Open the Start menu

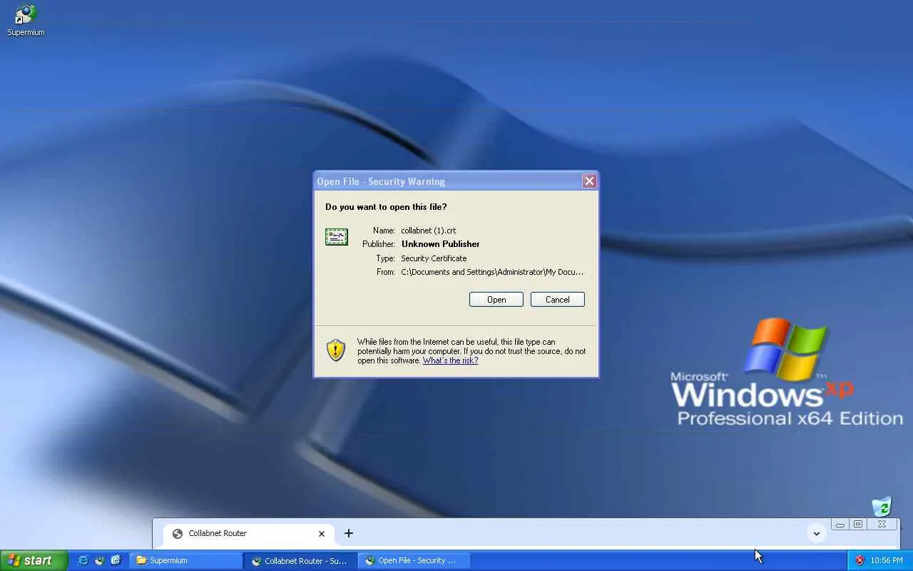34,560
